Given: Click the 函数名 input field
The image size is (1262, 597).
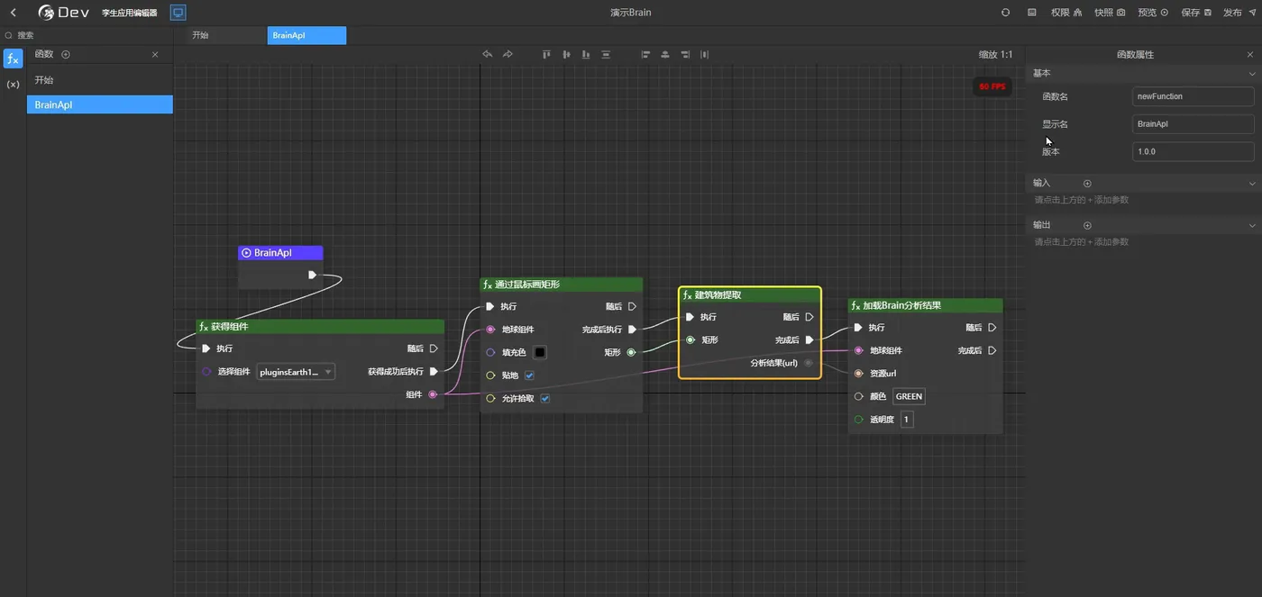Looking at the screenshot, I should pos(1193,96).
